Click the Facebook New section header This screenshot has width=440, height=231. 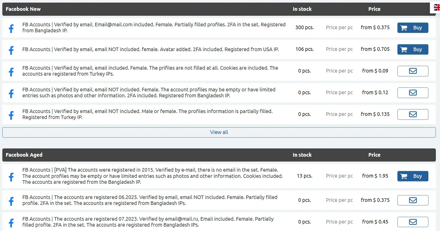point(23,9)
